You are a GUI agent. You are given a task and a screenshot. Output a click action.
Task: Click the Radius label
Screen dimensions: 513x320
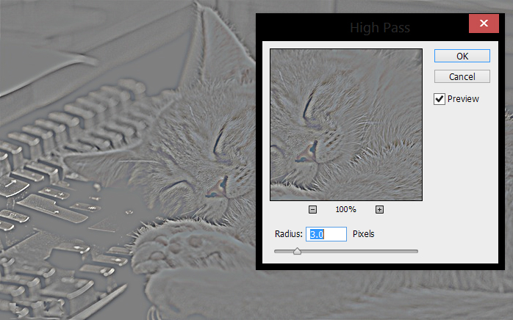point(289,234)
